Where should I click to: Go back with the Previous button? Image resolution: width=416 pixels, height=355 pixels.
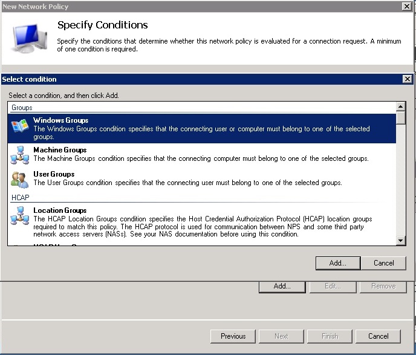point(233,336)
